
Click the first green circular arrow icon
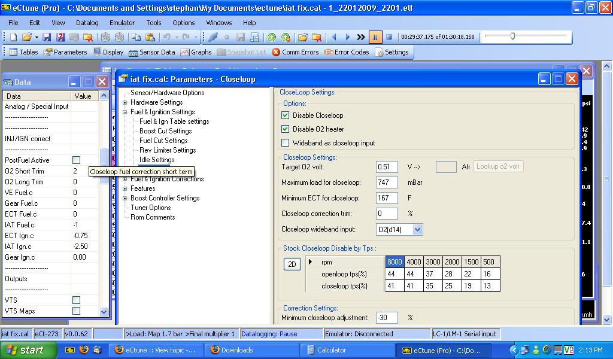(272, 37)
